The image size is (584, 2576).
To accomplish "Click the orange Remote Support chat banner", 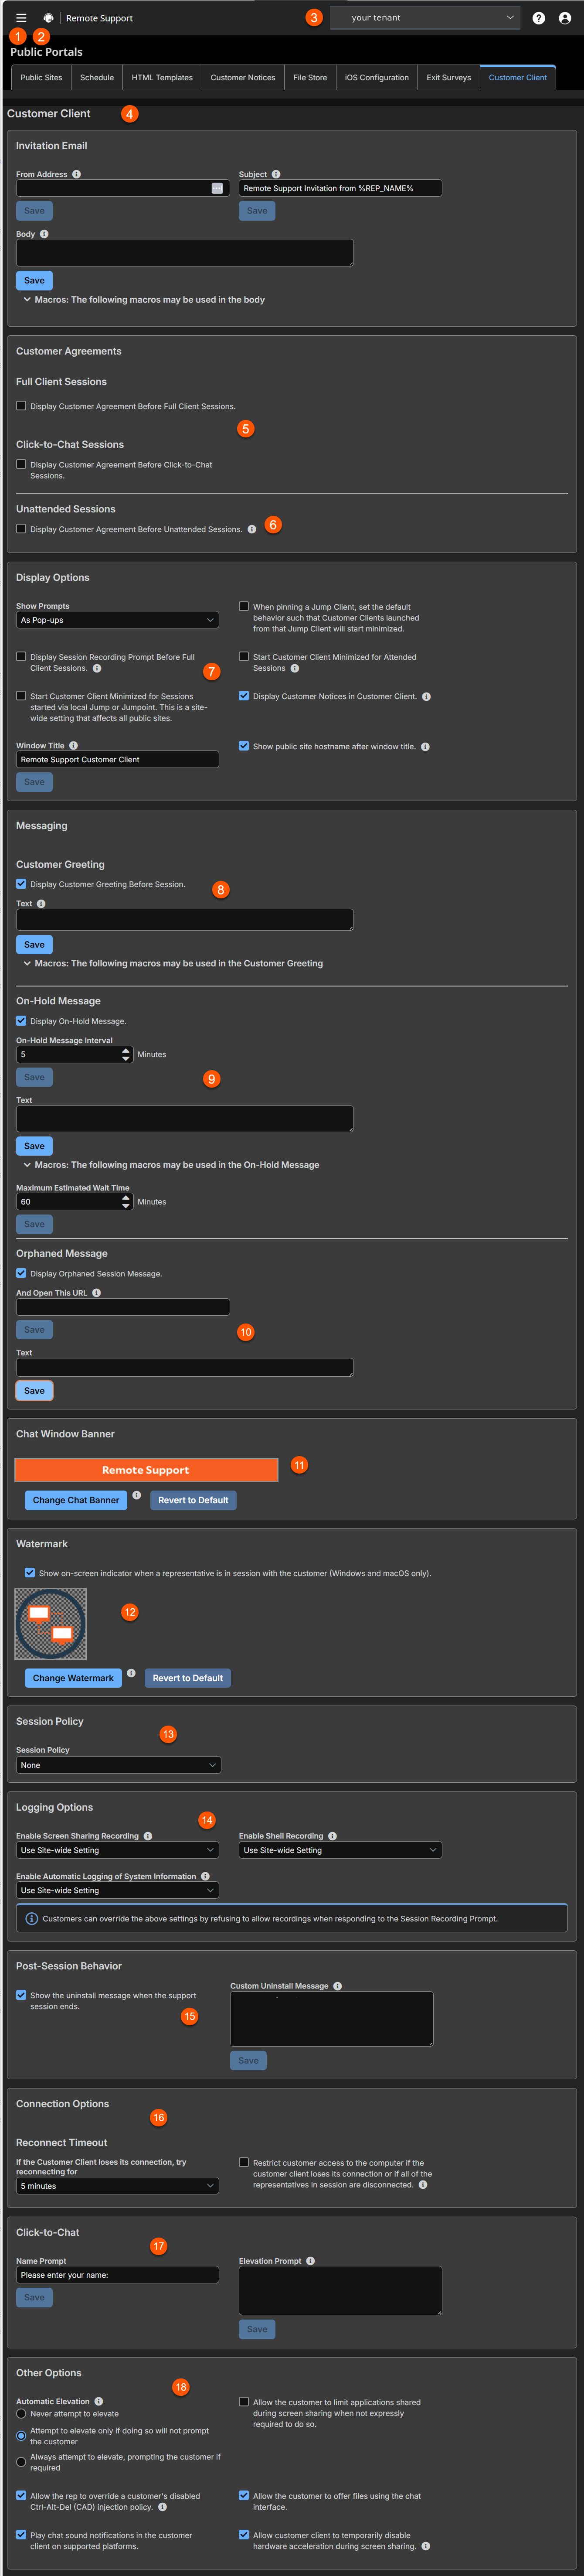I will coord(146,1470).
